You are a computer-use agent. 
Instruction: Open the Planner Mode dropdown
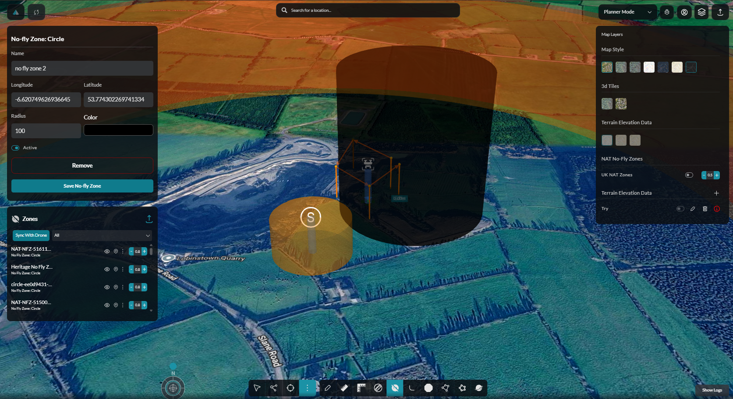point(627,12)
